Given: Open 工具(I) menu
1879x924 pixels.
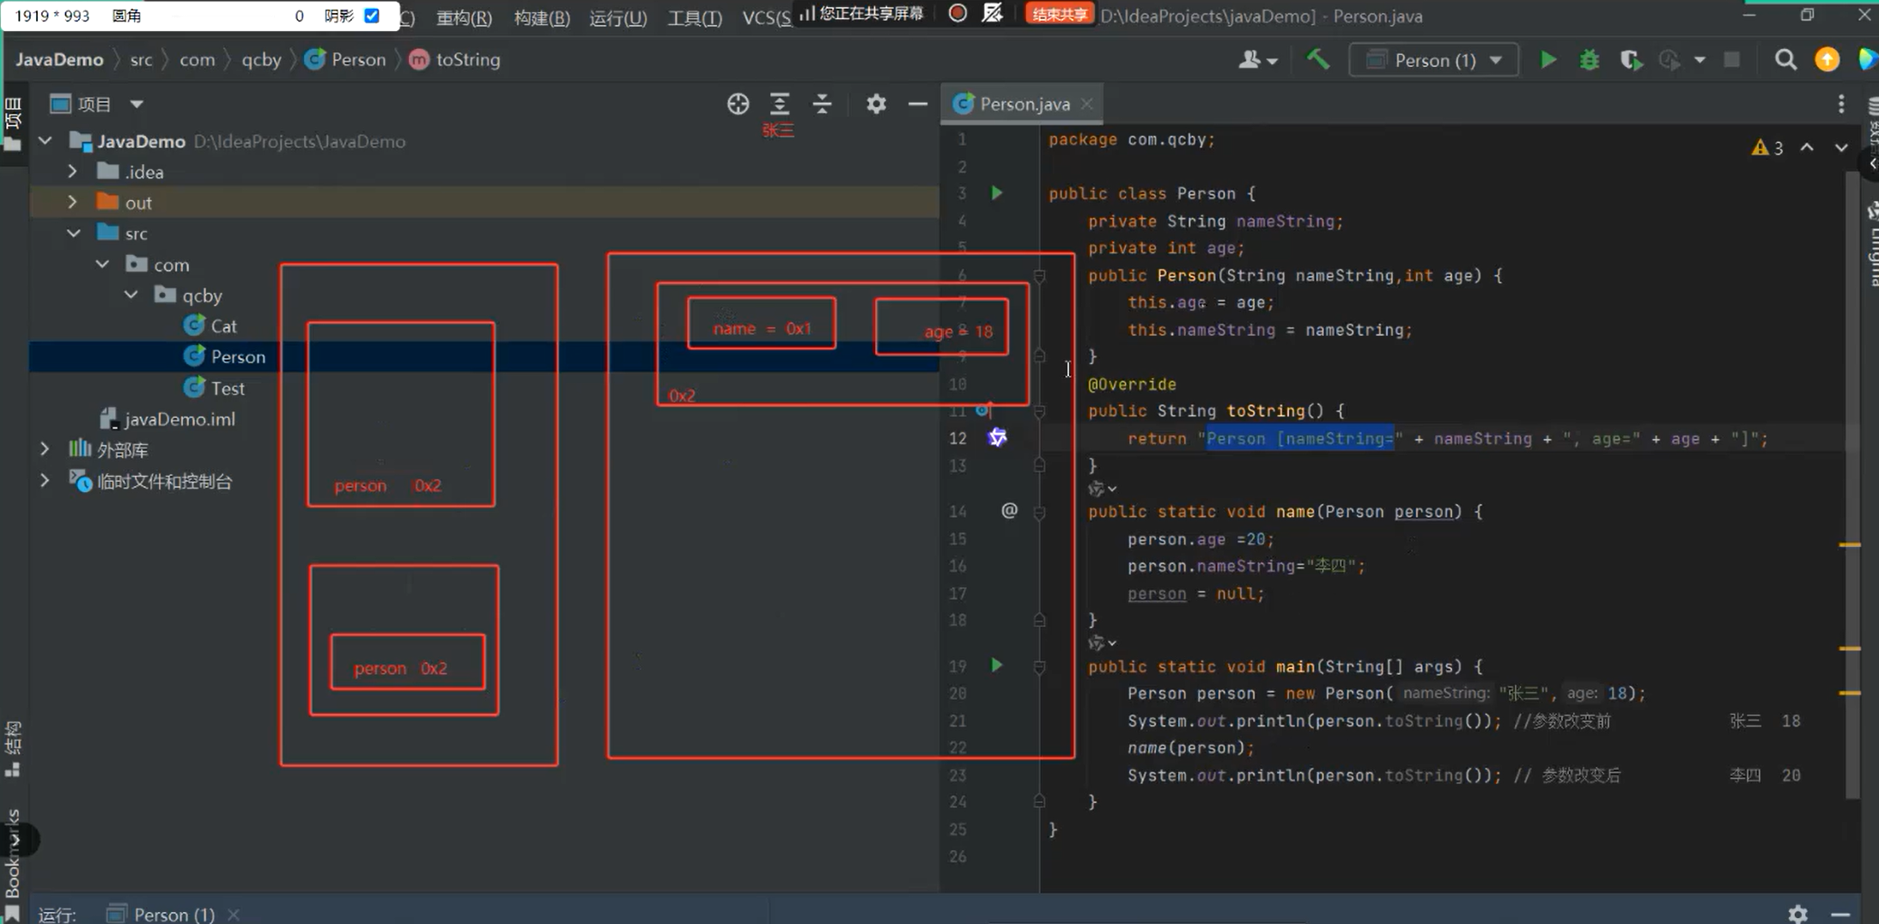Looking at the screenshot, I should (695, 18).
